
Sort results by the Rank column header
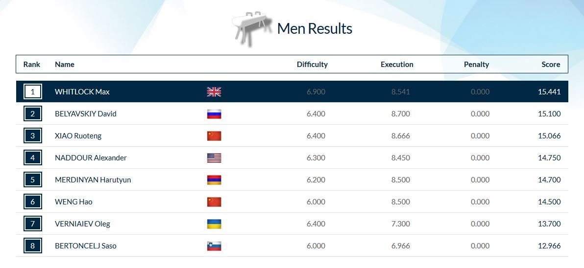coord(32,65)
